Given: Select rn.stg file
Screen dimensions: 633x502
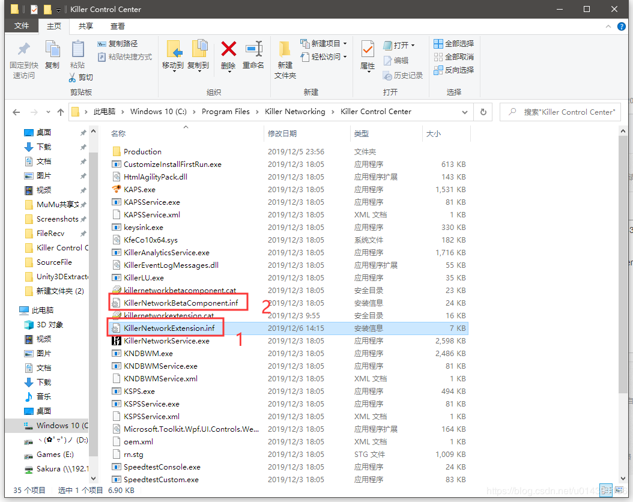Looking at the screenshot, I should tap(133, 455).
